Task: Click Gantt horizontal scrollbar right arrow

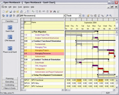Action: coord(114,90)
